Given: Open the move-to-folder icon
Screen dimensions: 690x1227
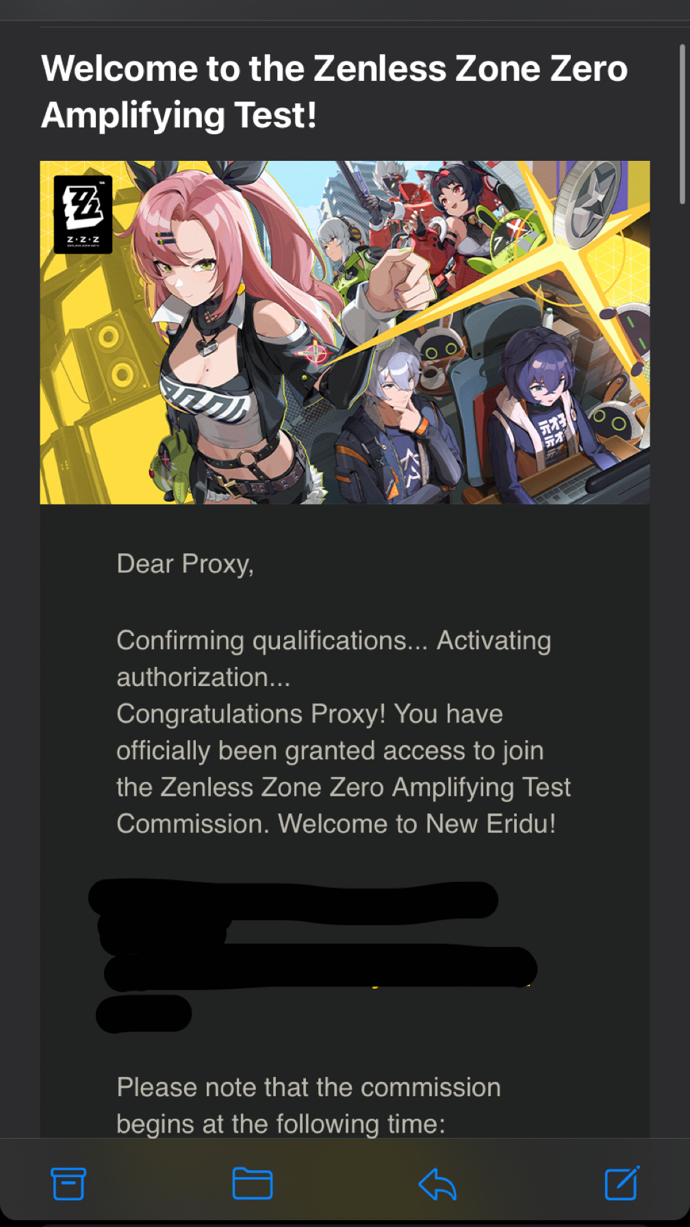Looking at the screenshot, I should click(253, 1183).
